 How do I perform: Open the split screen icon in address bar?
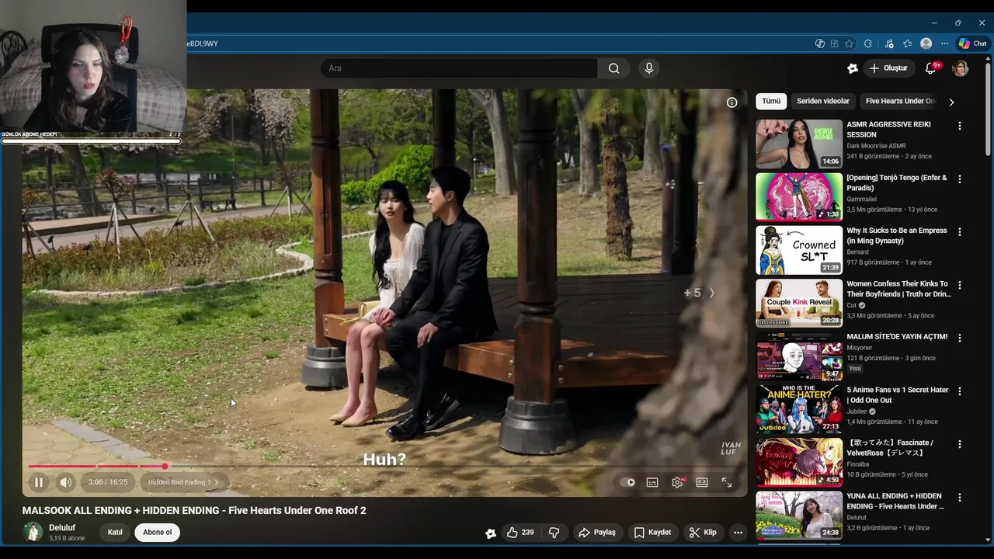pyautogui.click(x=834, y=43)
